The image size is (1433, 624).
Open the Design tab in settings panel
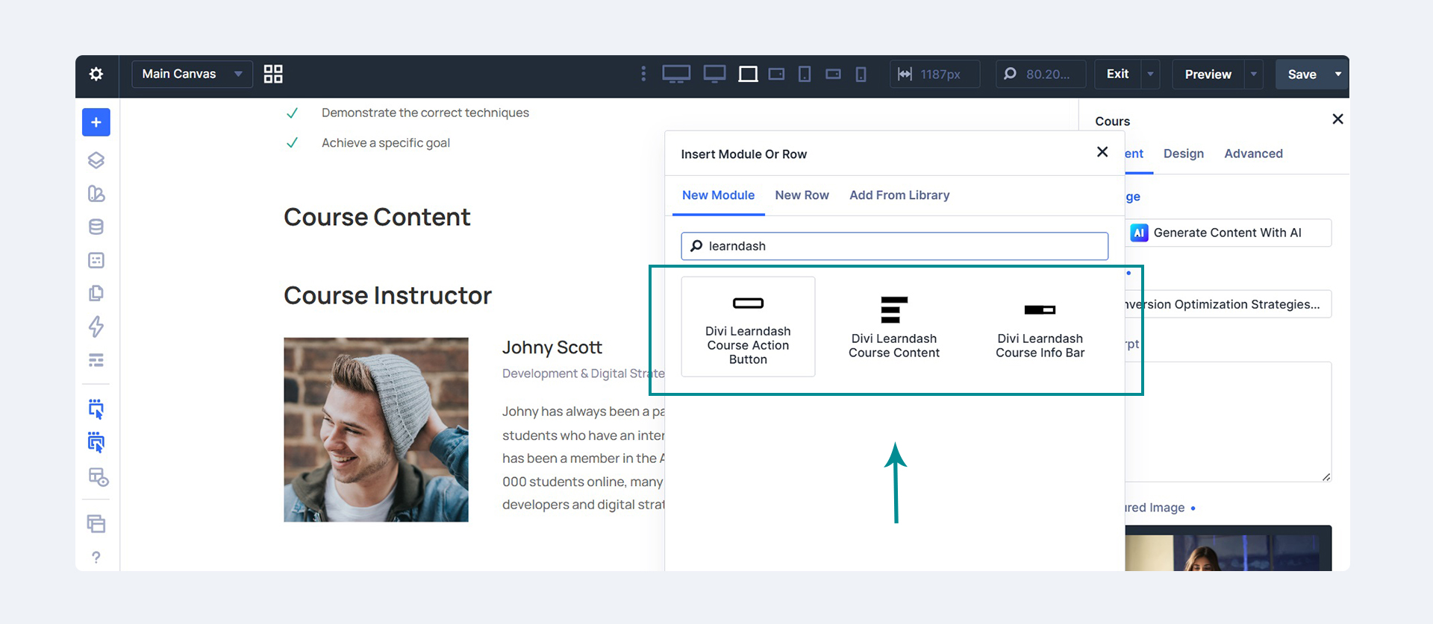point(1184,154)
